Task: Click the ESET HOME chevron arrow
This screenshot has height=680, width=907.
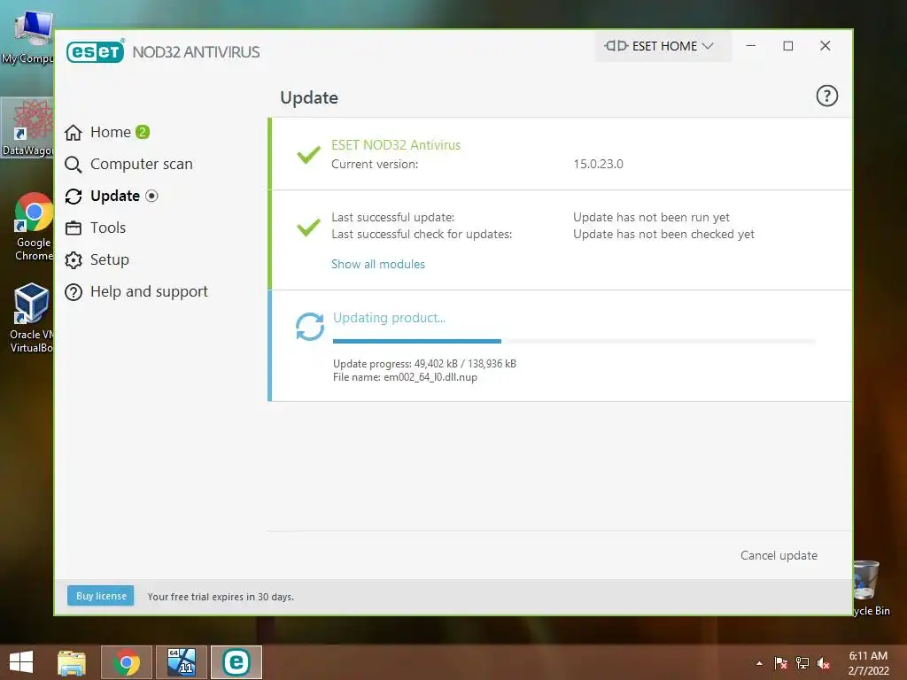Action: coord(708,46)
